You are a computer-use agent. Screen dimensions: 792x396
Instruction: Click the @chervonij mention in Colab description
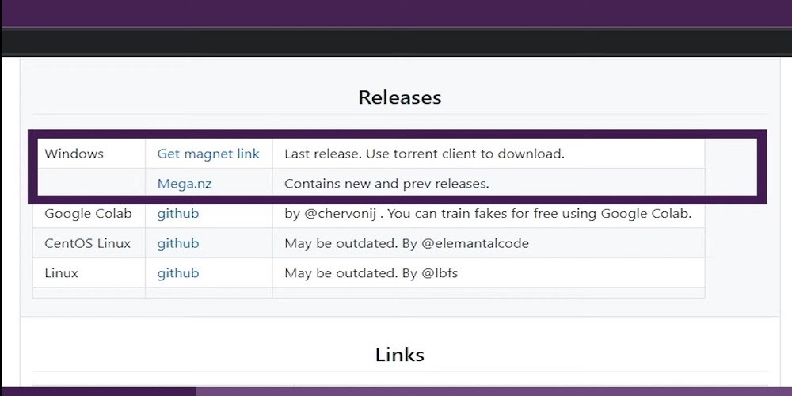[x=337, y=214]
